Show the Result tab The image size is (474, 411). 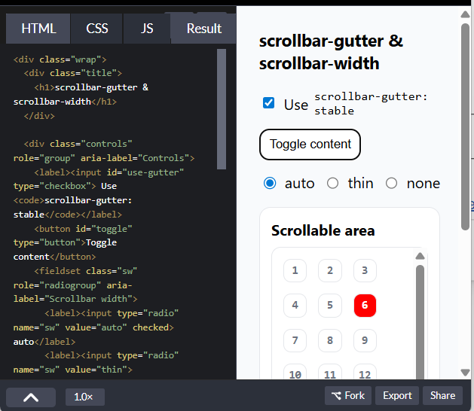click(203, 29)
